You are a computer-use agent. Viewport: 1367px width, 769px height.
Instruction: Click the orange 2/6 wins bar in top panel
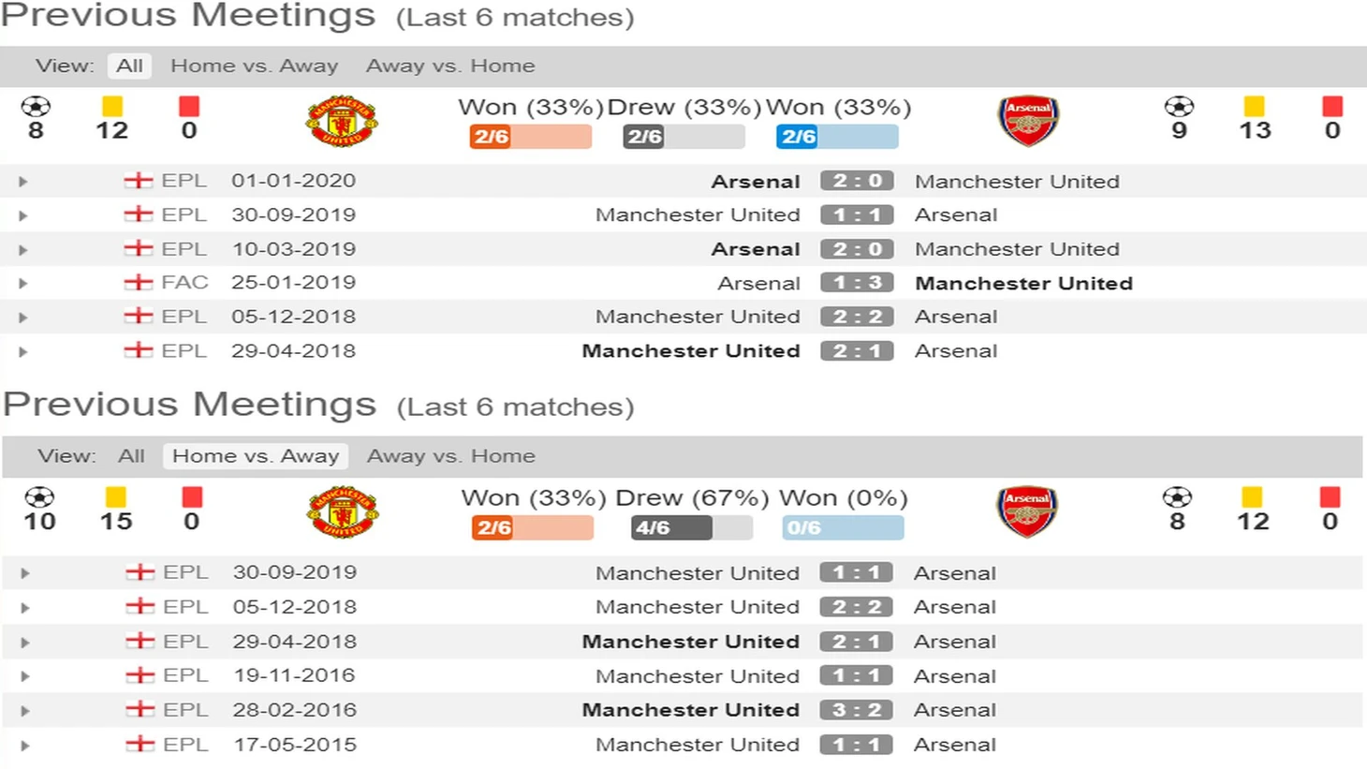tap(531, 137)
